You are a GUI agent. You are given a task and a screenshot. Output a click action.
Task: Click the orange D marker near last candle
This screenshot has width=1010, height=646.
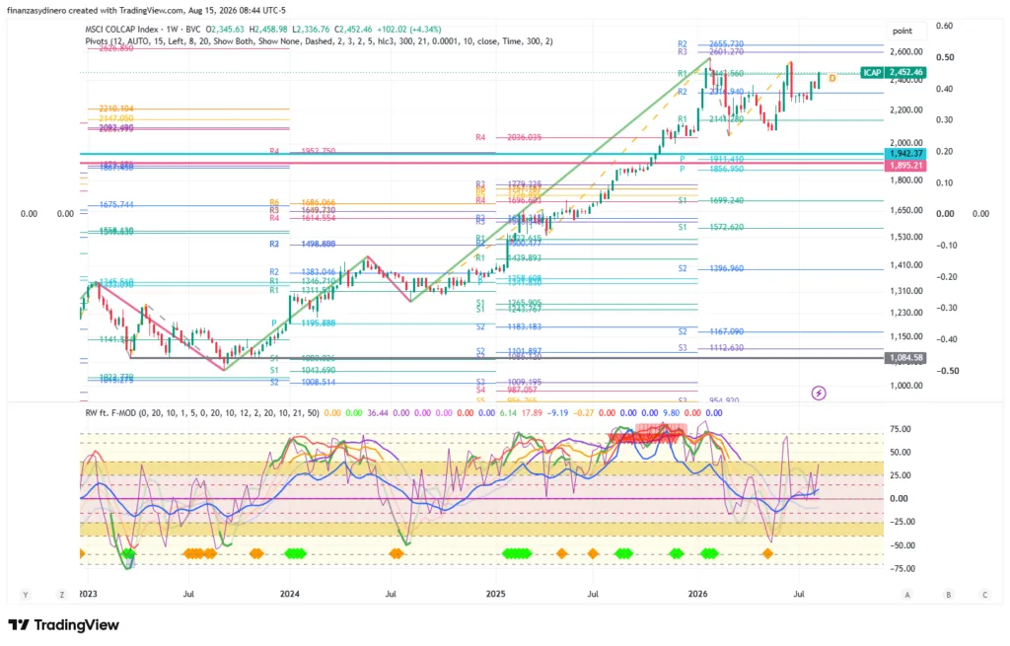pyautogui.click(x=832, y=78)
